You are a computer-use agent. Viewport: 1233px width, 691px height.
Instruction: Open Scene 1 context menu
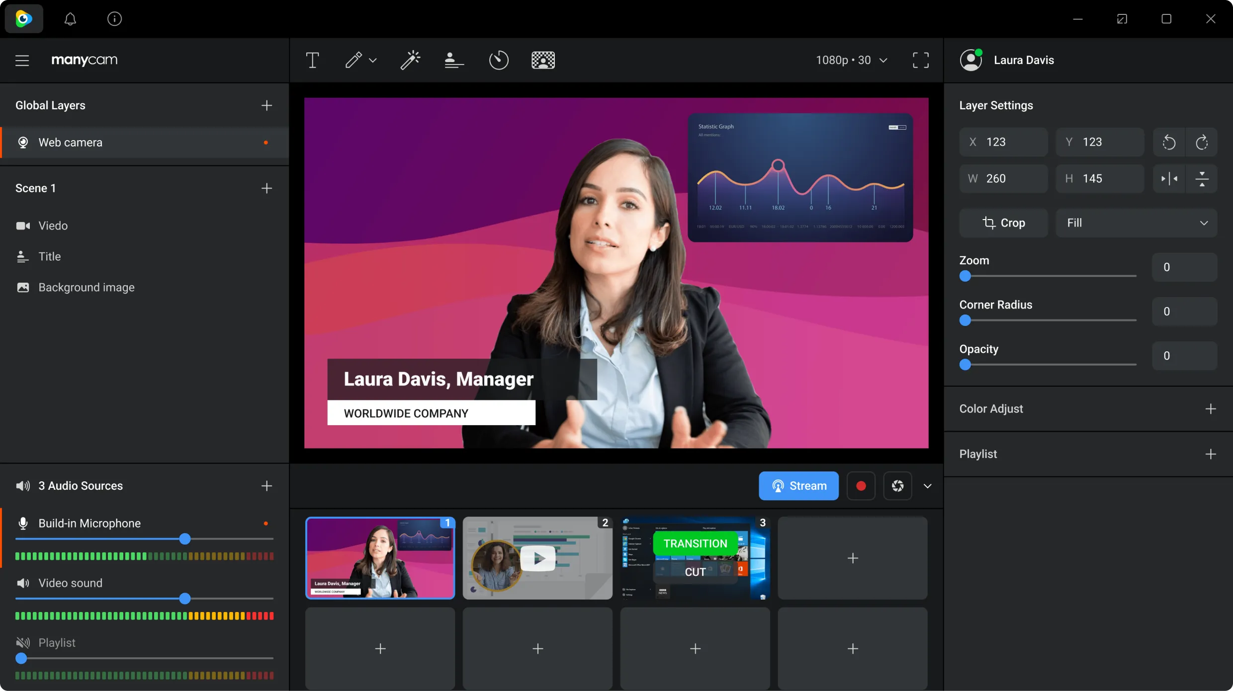[36, 188]
